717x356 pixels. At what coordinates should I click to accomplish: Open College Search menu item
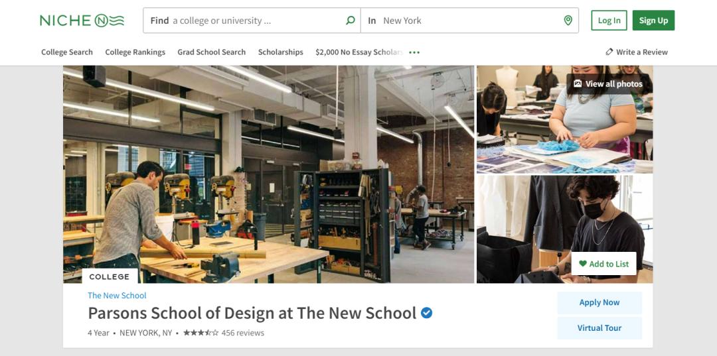tap(67, 52)
